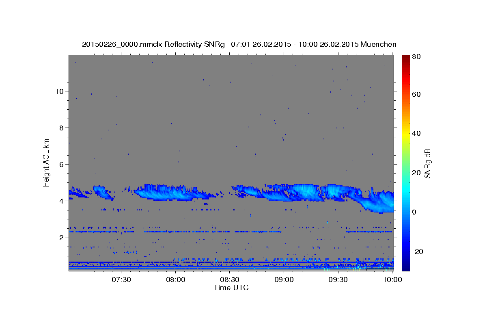Click the height axis label 6
Image resolution: width=487 pixels, height=325 pixels.
[x=61, y=164]
